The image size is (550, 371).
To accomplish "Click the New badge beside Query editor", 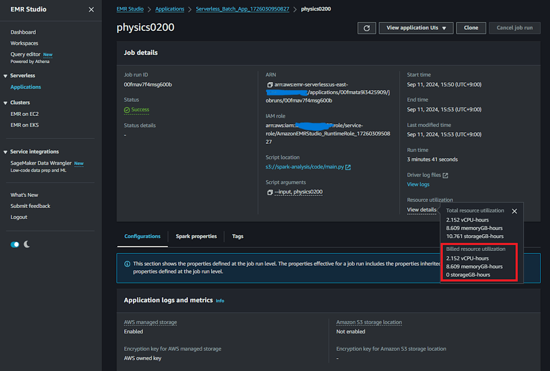I will click(x=48, y=55).
